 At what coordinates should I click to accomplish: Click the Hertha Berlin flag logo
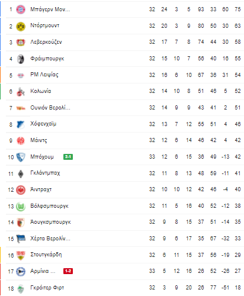coord(21,239)
